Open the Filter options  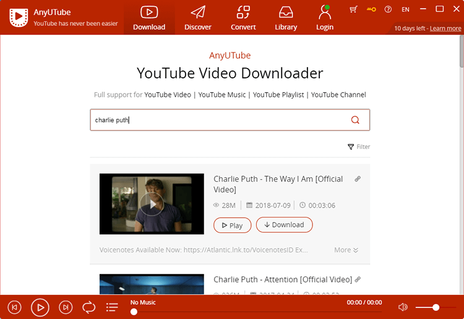[x=359, y=147]
